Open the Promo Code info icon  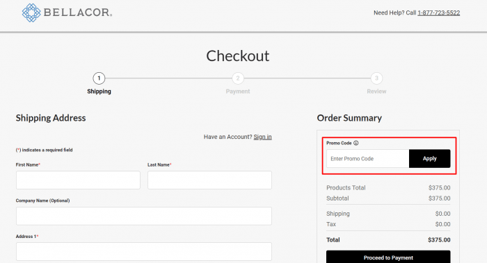click(356, 143)
